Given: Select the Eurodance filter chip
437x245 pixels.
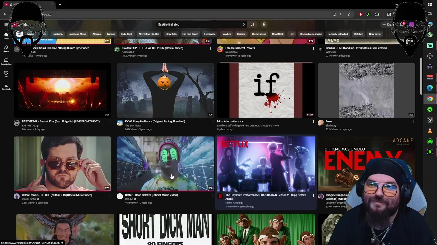Looking at the screenshot, I should tap(210, 34).
